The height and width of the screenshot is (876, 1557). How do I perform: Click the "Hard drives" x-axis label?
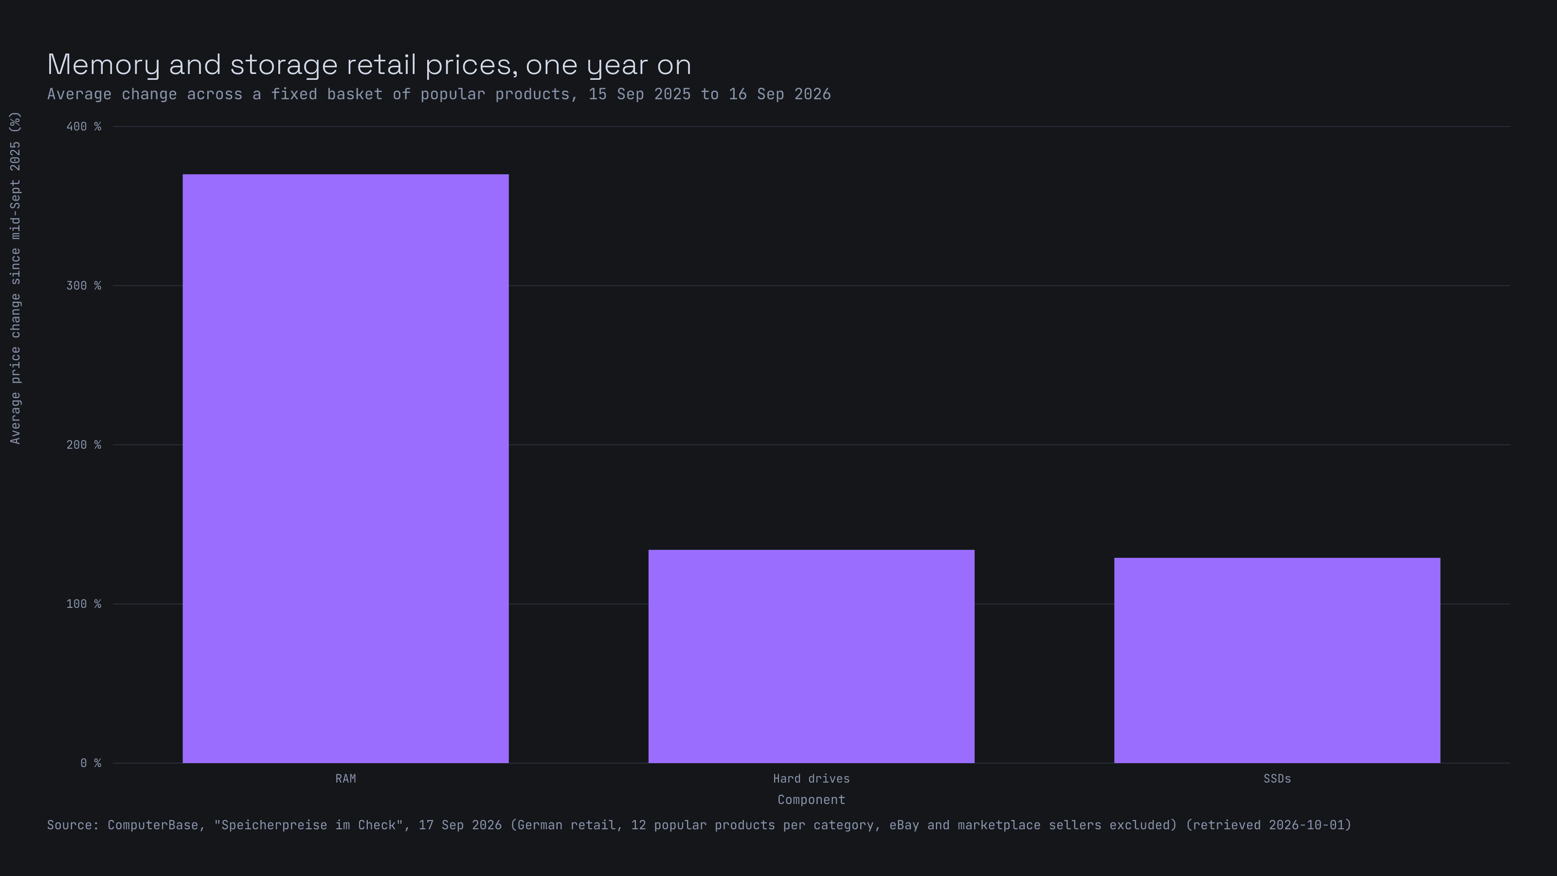811,779
